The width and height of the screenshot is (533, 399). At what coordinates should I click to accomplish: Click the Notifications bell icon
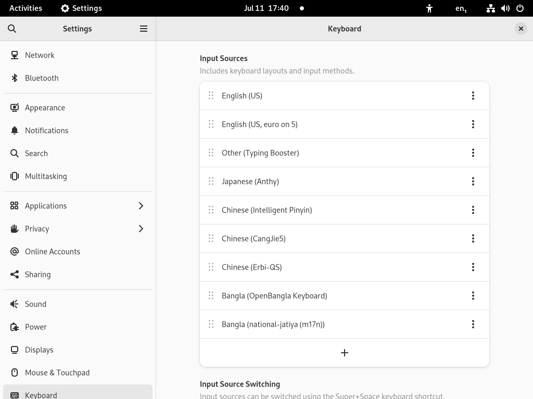[15, 130]
